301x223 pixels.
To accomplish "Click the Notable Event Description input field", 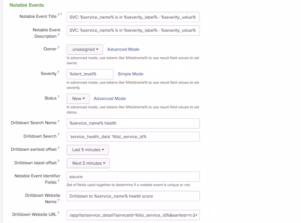I will (x=133, y=31).
